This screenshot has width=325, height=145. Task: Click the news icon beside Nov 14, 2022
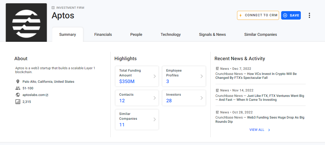217,90
